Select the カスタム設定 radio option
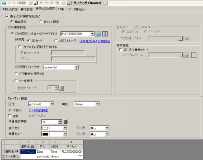The image size is (203, 160). [41, 22]
